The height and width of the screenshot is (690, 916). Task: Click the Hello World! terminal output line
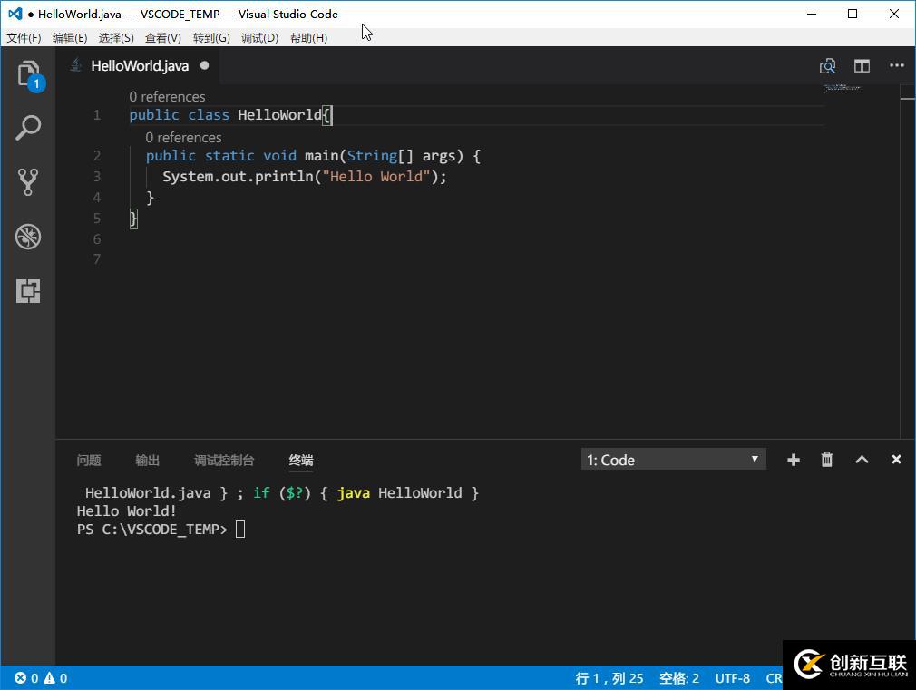click(x=127, y=511)
